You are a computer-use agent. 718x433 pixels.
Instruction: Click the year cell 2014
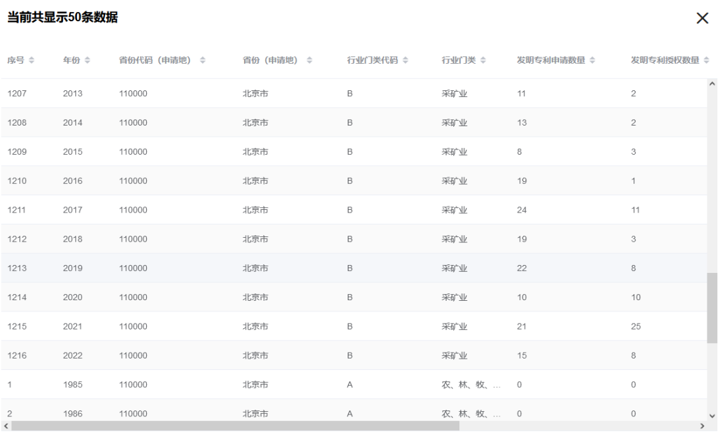click(73, 123)
